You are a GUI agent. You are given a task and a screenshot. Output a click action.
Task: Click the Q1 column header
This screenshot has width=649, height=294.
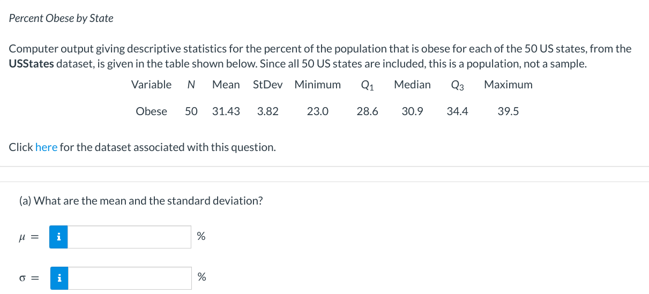(368, 85)
